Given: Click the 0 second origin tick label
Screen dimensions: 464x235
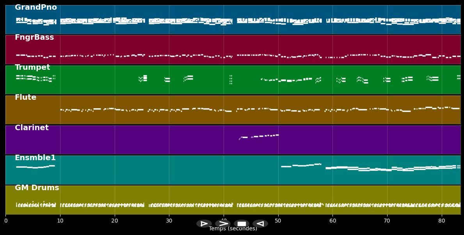Looking at the screenshot, I should [6, 221].
